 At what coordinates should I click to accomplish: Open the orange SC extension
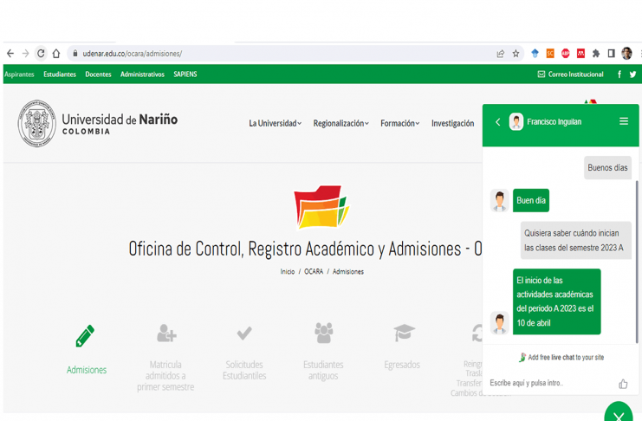pos(550,53)
